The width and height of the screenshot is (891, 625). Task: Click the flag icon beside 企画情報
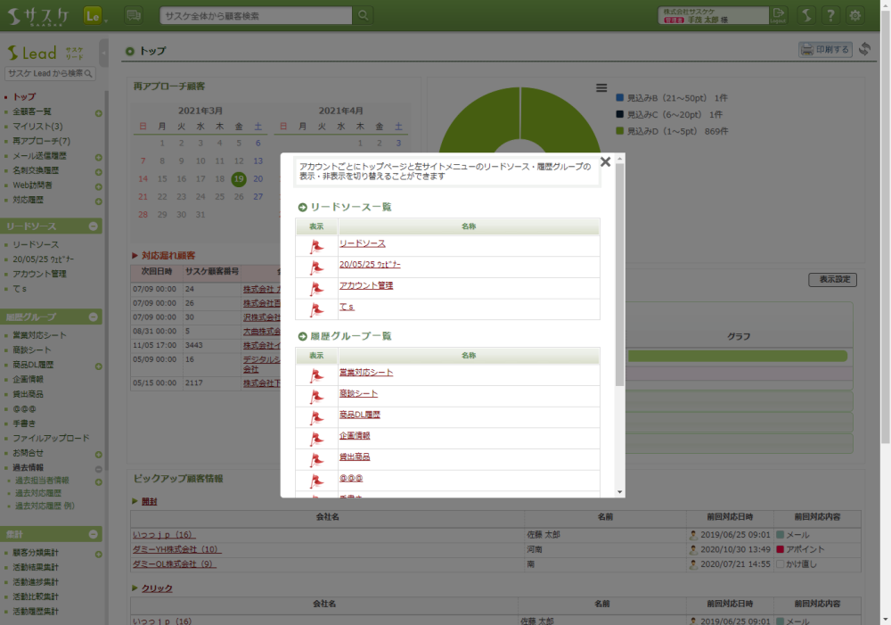tap(316, 438)
